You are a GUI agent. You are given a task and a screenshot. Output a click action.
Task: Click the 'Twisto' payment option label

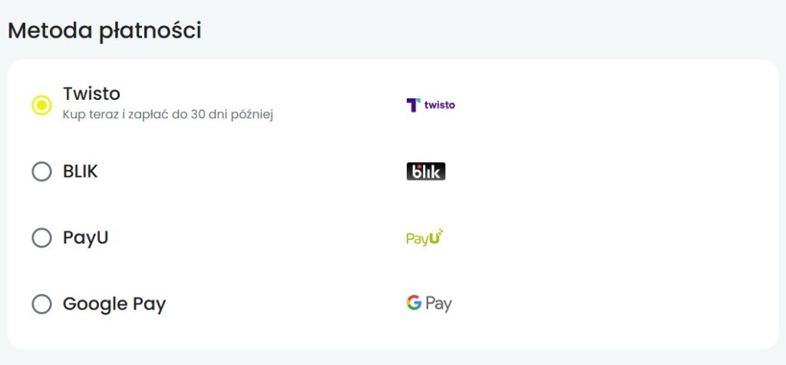91,94
